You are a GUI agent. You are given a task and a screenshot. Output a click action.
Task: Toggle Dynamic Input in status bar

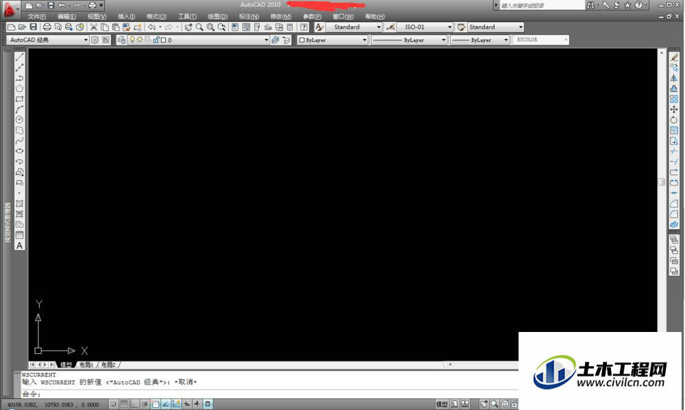point(186,404)
